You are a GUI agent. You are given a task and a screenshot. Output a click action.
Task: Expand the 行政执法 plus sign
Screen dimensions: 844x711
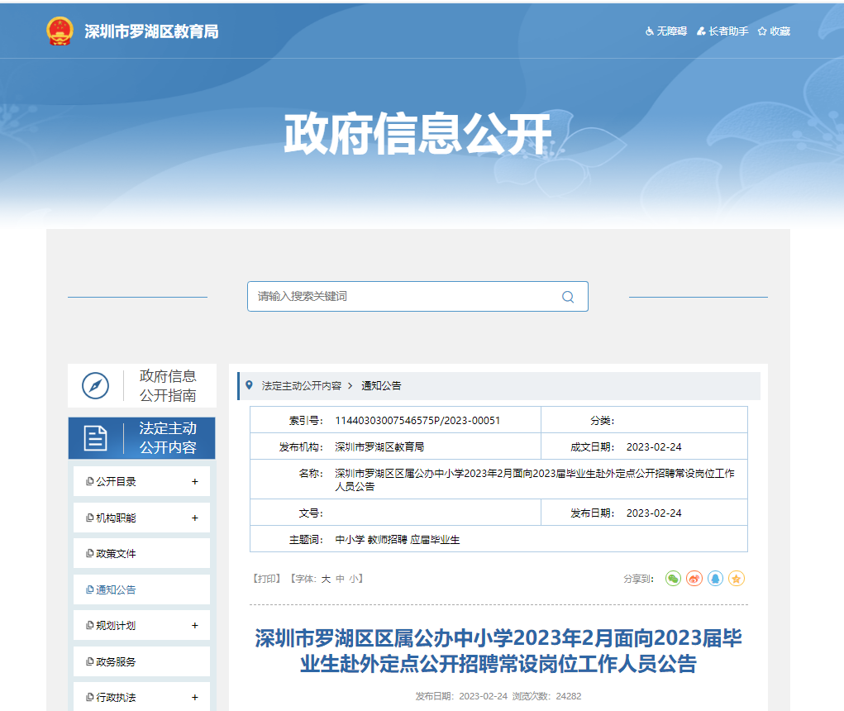195,698
